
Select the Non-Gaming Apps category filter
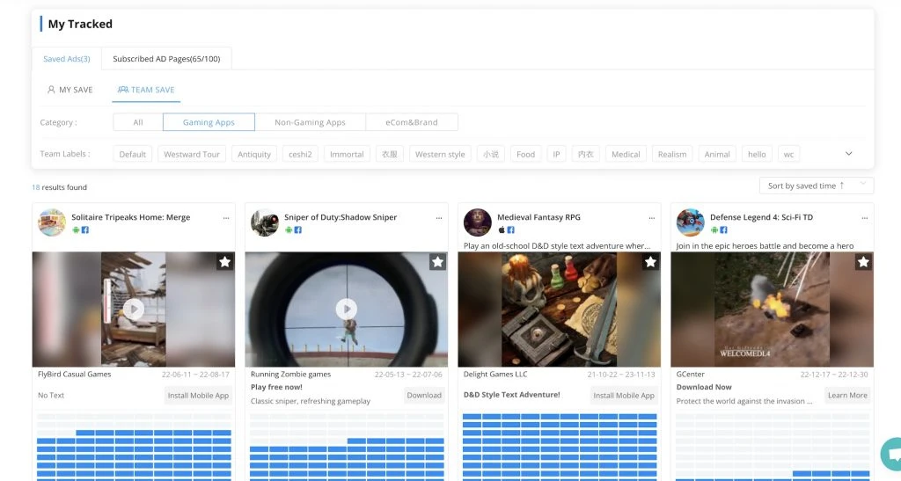310,122
